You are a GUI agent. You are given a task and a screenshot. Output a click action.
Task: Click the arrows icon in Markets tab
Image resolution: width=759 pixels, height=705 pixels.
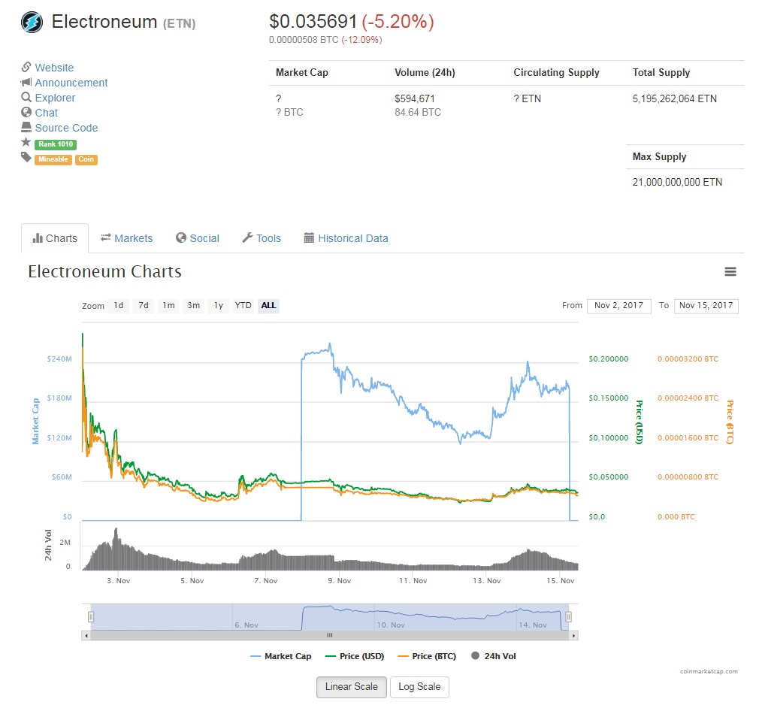(105, 238)
